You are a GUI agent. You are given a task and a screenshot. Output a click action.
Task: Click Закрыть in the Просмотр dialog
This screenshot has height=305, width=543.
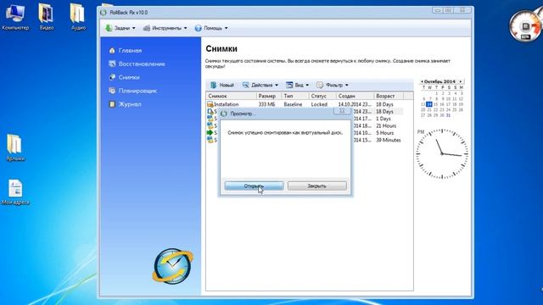(x=316, y=186)
